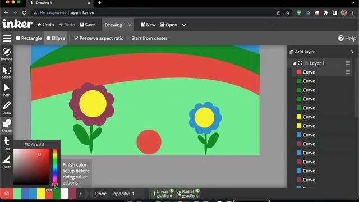Choose Ellipse shape mode
The height and width of the screenshot is (202, 359).
56,38
